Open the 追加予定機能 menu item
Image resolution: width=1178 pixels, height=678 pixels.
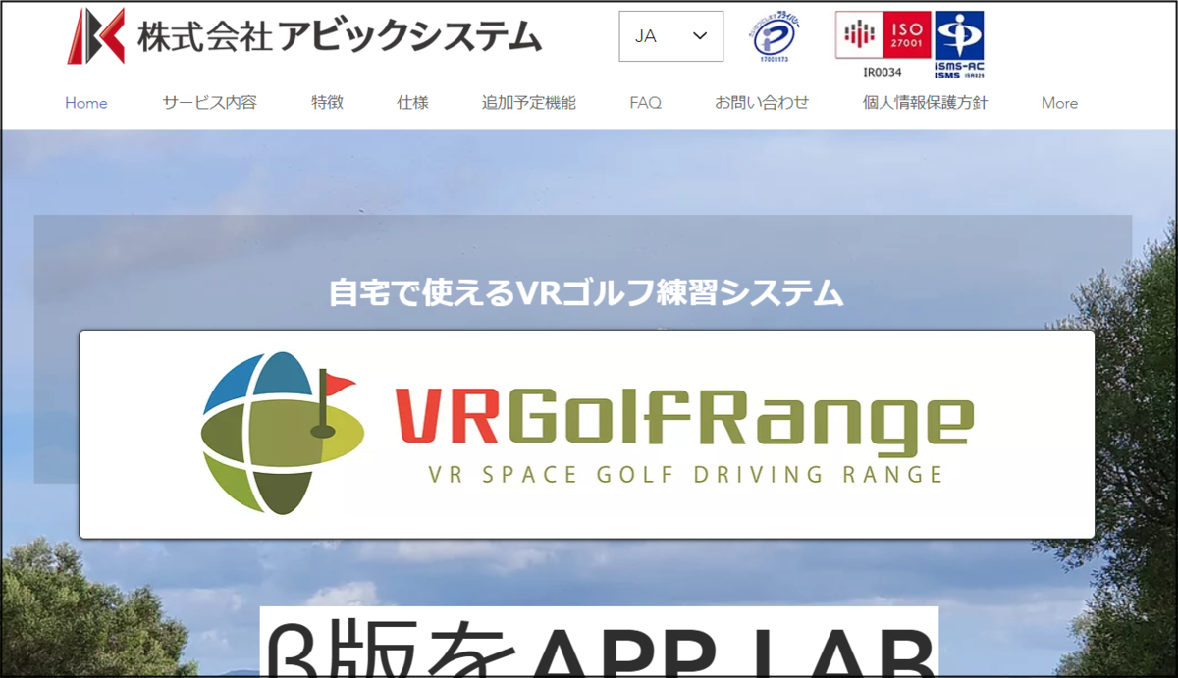click(529, 102)
